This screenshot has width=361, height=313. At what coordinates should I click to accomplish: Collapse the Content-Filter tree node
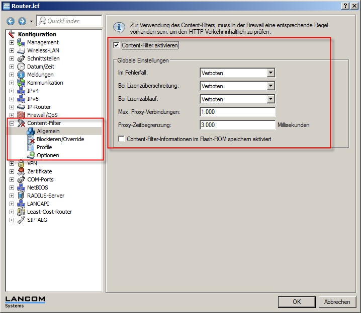point(12,123)
